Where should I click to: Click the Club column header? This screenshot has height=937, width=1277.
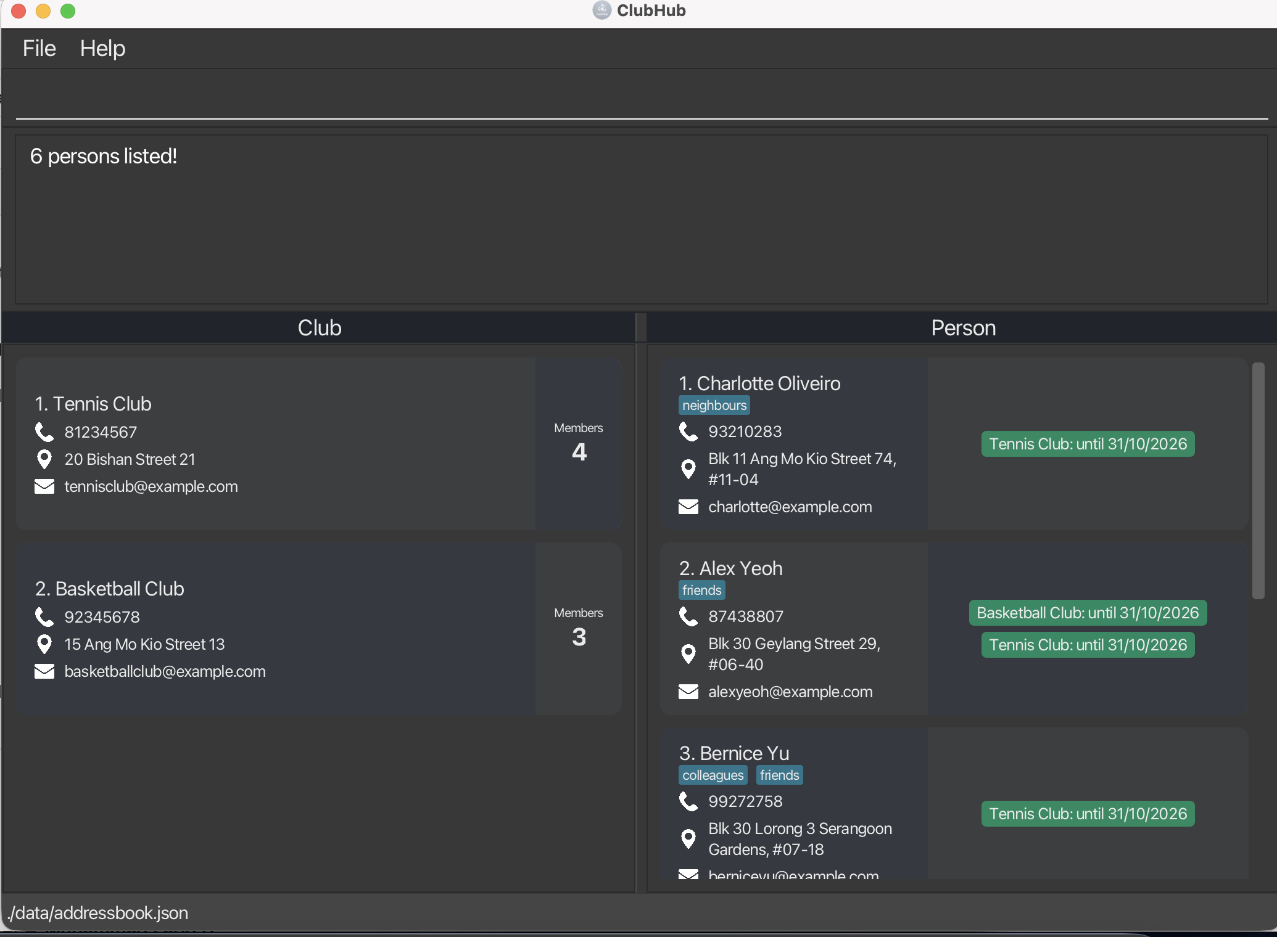click(319, 328)
